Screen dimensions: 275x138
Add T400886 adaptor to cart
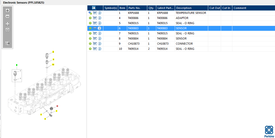(95, 18)
